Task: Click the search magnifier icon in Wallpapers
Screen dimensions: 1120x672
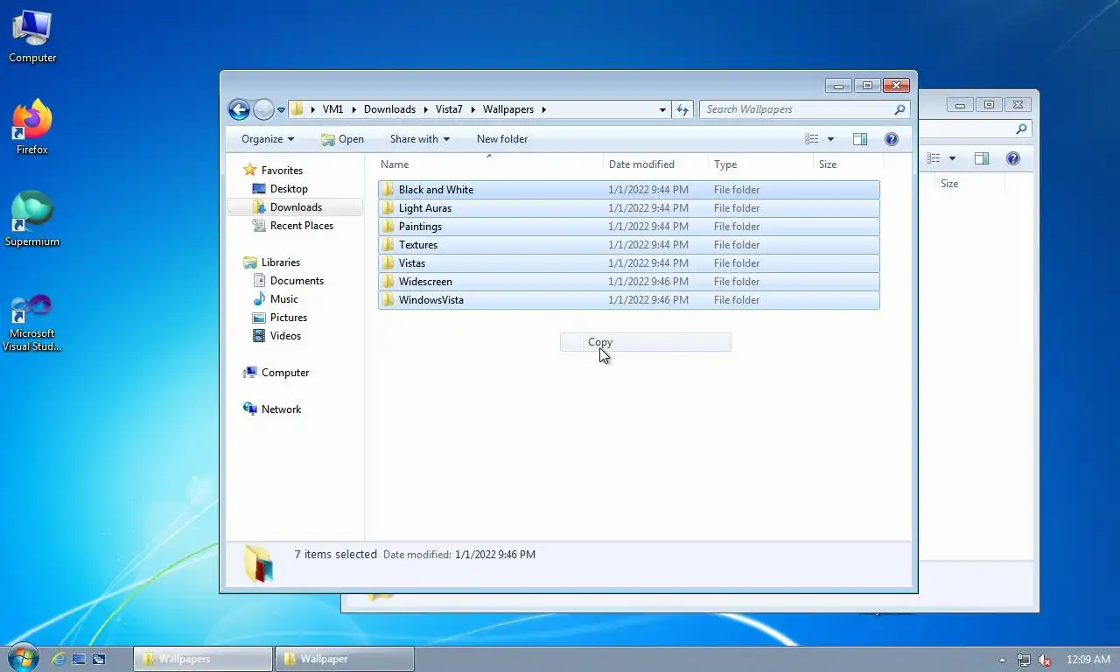Action: (x=899, y=109)
